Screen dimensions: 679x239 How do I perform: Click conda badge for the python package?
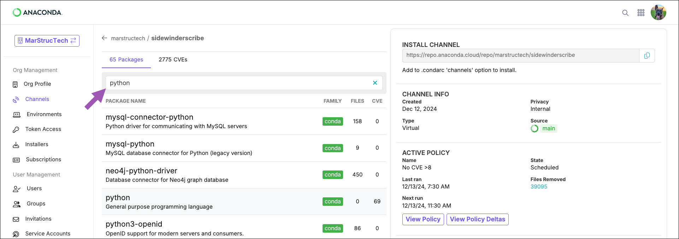coord(333,202)
